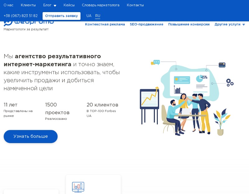
Task: Click Представлены на рынке caption
Action: (18, 113)
